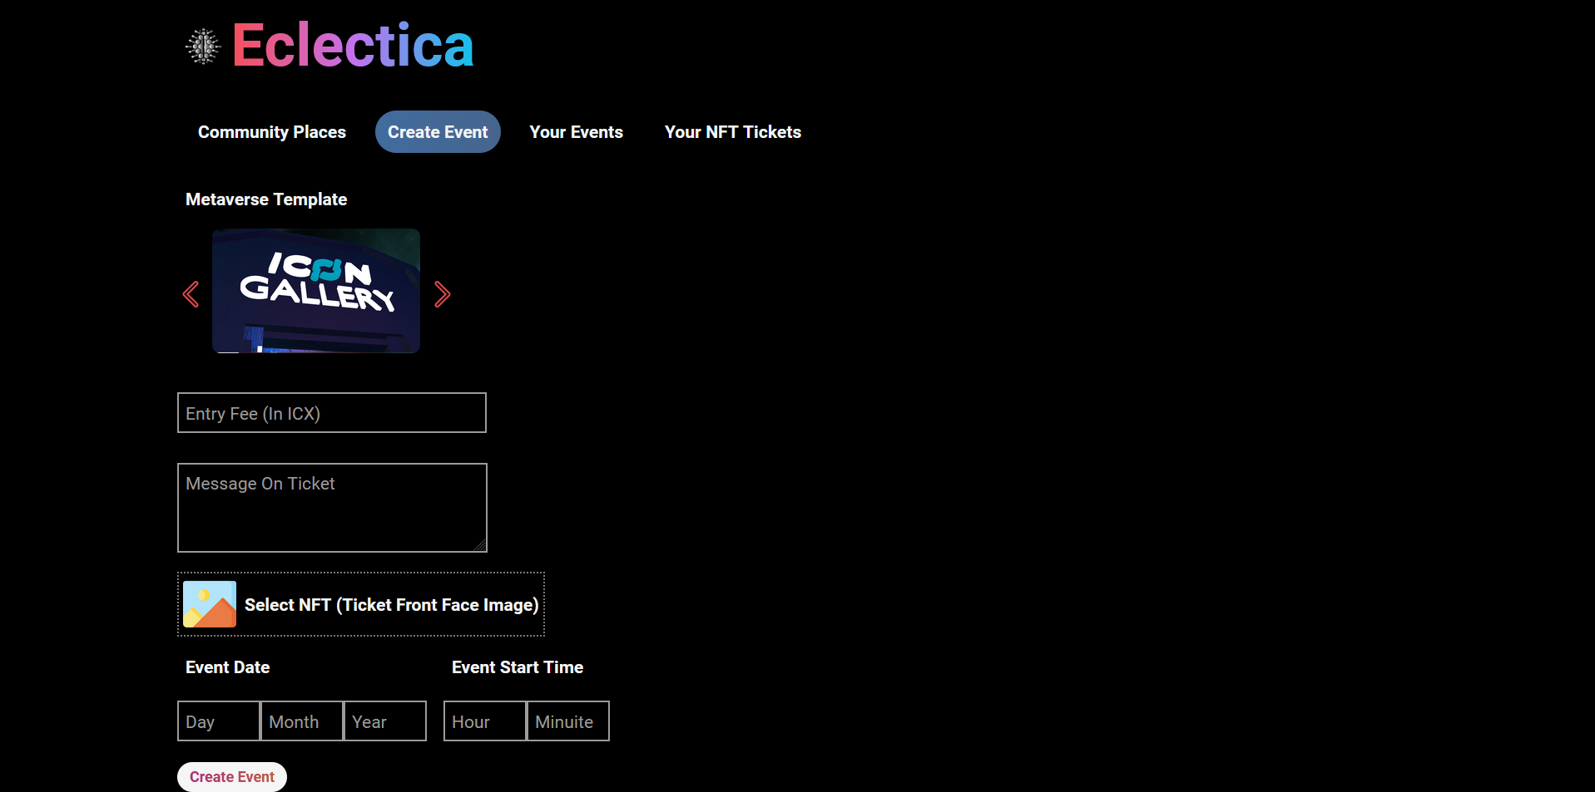
Task: Click the Select NFT (Ticket Front Face Image) label
Action: click(391, 605)
